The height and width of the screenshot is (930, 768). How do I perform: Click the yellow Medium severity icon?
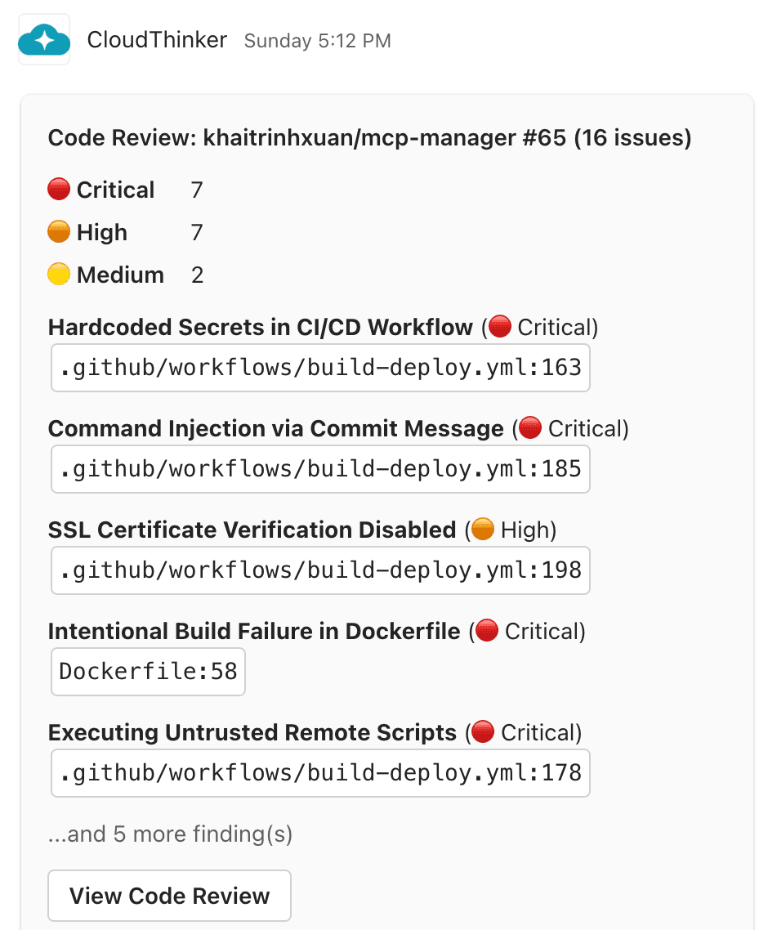pos(59,274)
